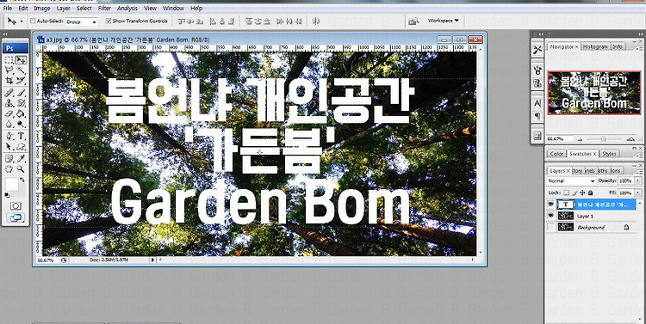
Task: Open the File menu
Action: (8, 9)
